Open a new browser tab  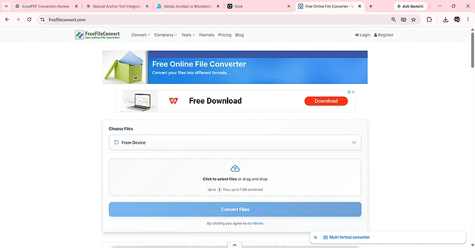(x=370, y=6)
